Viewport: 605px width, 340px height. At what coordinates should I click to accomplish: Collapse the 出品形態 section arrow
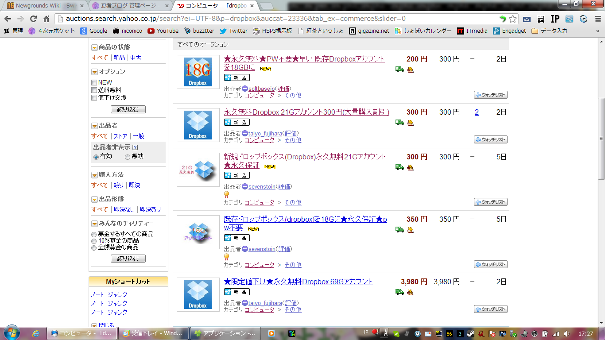click(94, 199)
